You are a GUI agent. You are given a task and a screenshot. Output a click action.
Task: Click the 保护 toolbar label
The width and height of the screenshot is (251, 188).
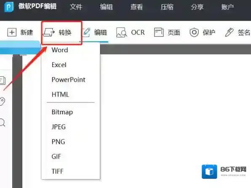tap(209, 32)
